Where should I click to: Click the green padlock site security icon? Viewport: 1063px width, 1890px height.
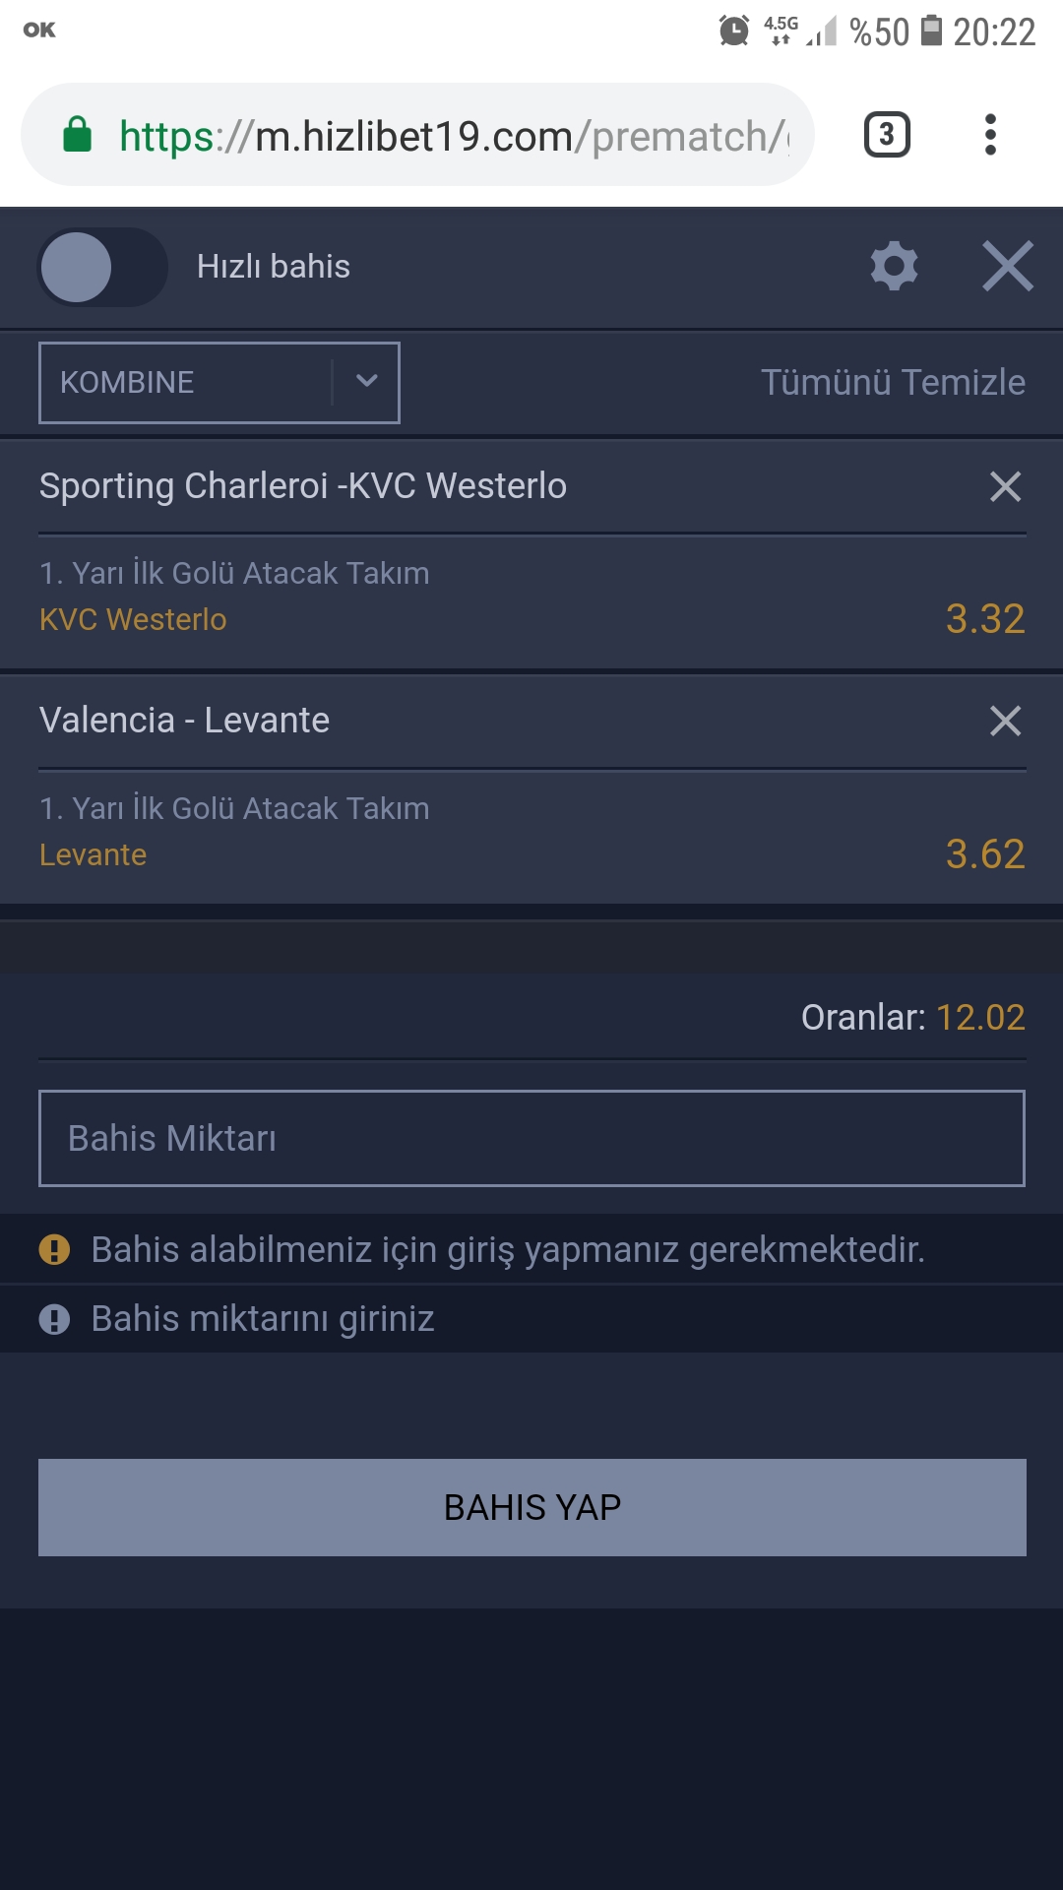point(77,135)
